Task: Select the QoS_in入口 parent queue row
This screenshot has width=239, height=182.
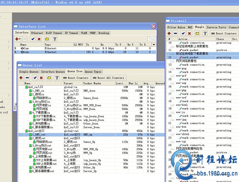Action: 36,87
